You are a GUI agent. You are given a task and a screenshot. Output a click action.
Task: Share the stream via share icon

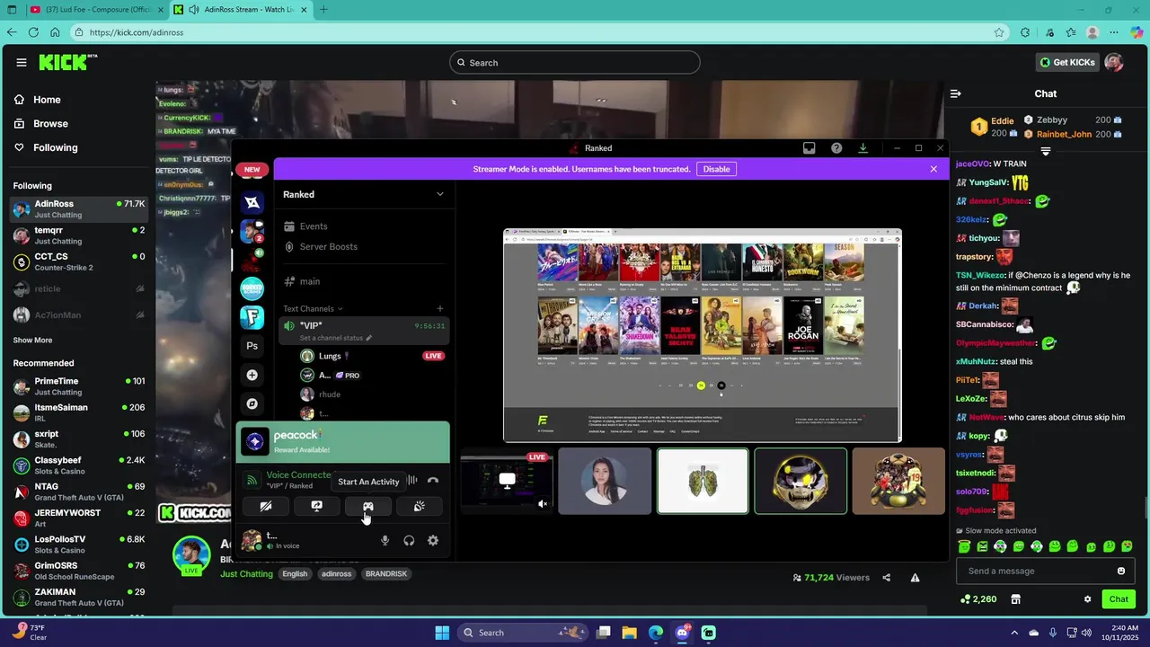click(887, 578)
